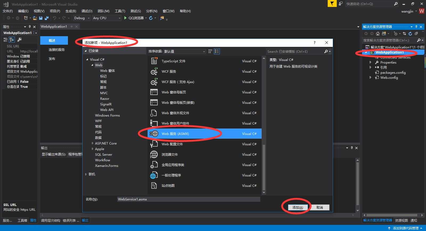426x231 pixels.
Task: Open the 项目(P) menu
Action: (x=55, y=11)
